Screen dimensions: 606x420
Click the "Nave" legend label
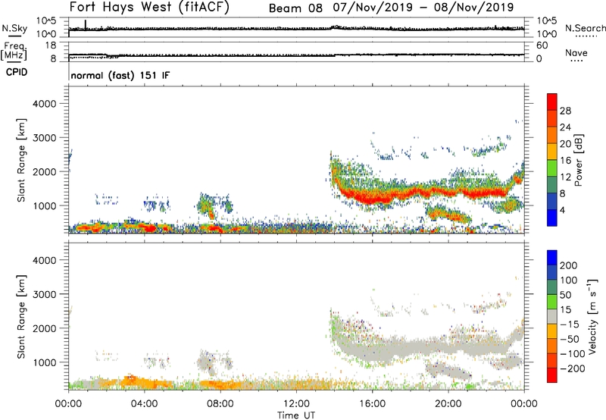576,52
